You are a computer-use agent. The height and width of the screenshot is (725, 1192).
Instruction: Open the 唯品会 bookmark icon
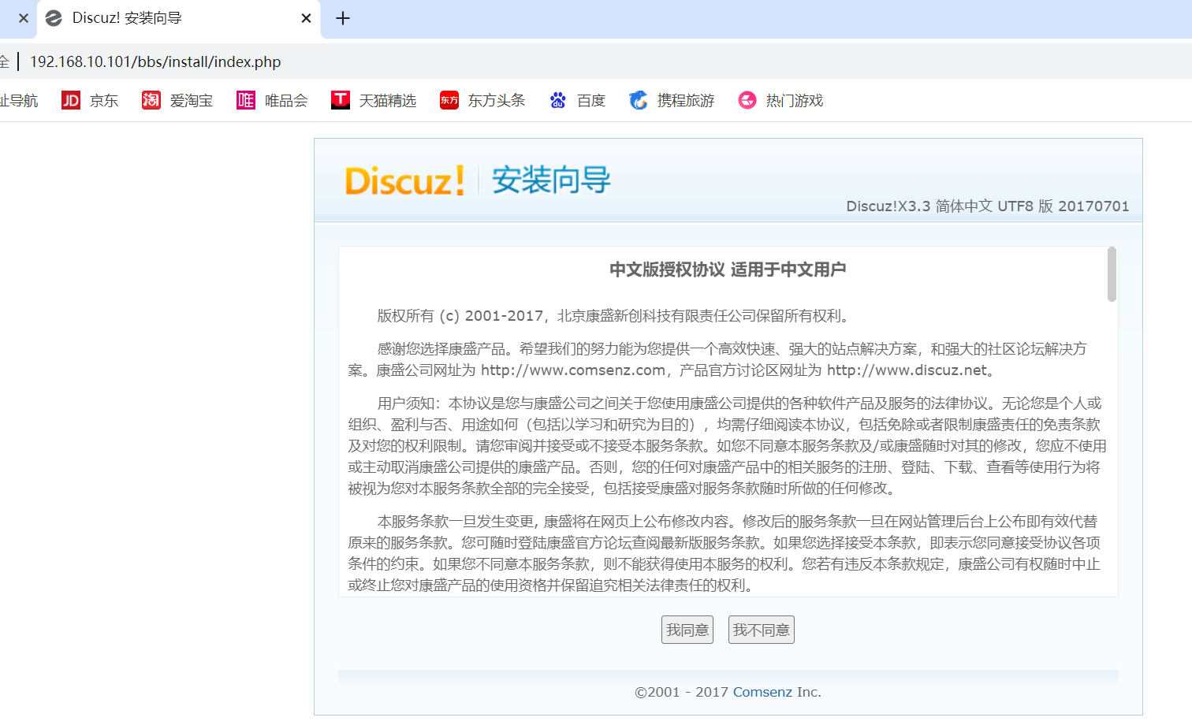coord(246,100)
